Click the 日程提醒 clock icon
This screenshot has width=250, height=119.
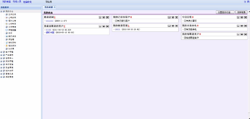(x=7, y=30)
